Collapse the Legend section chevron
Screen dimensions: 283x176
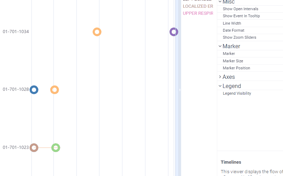(x=220, y=86)
